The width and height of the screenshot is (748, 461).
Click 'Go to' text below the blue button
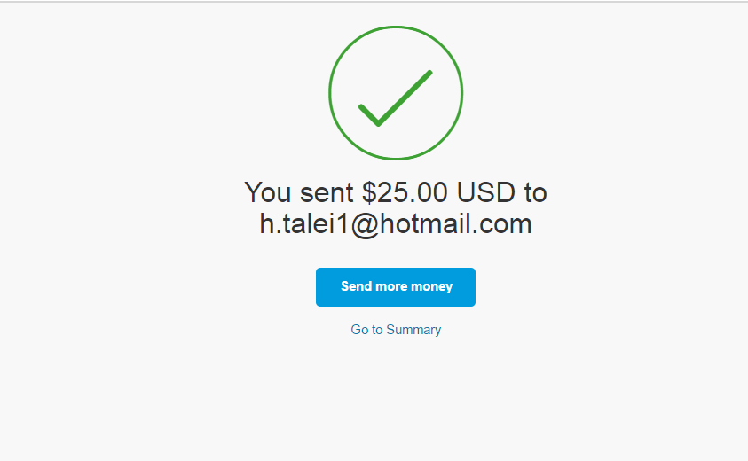point(366,330)
